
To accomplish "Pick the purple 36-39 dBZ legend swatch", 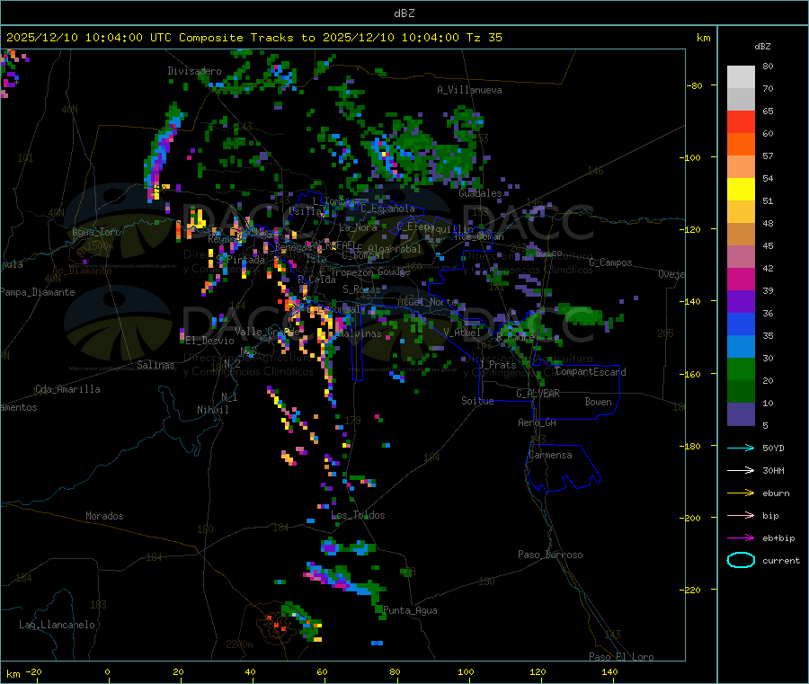I will (741, 302).
